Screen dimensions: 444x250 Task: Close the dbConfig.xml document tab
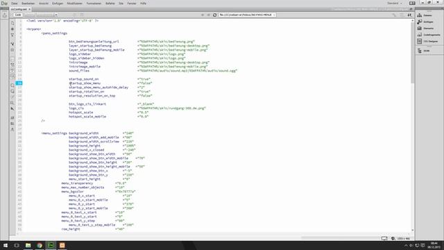[29, 9]
